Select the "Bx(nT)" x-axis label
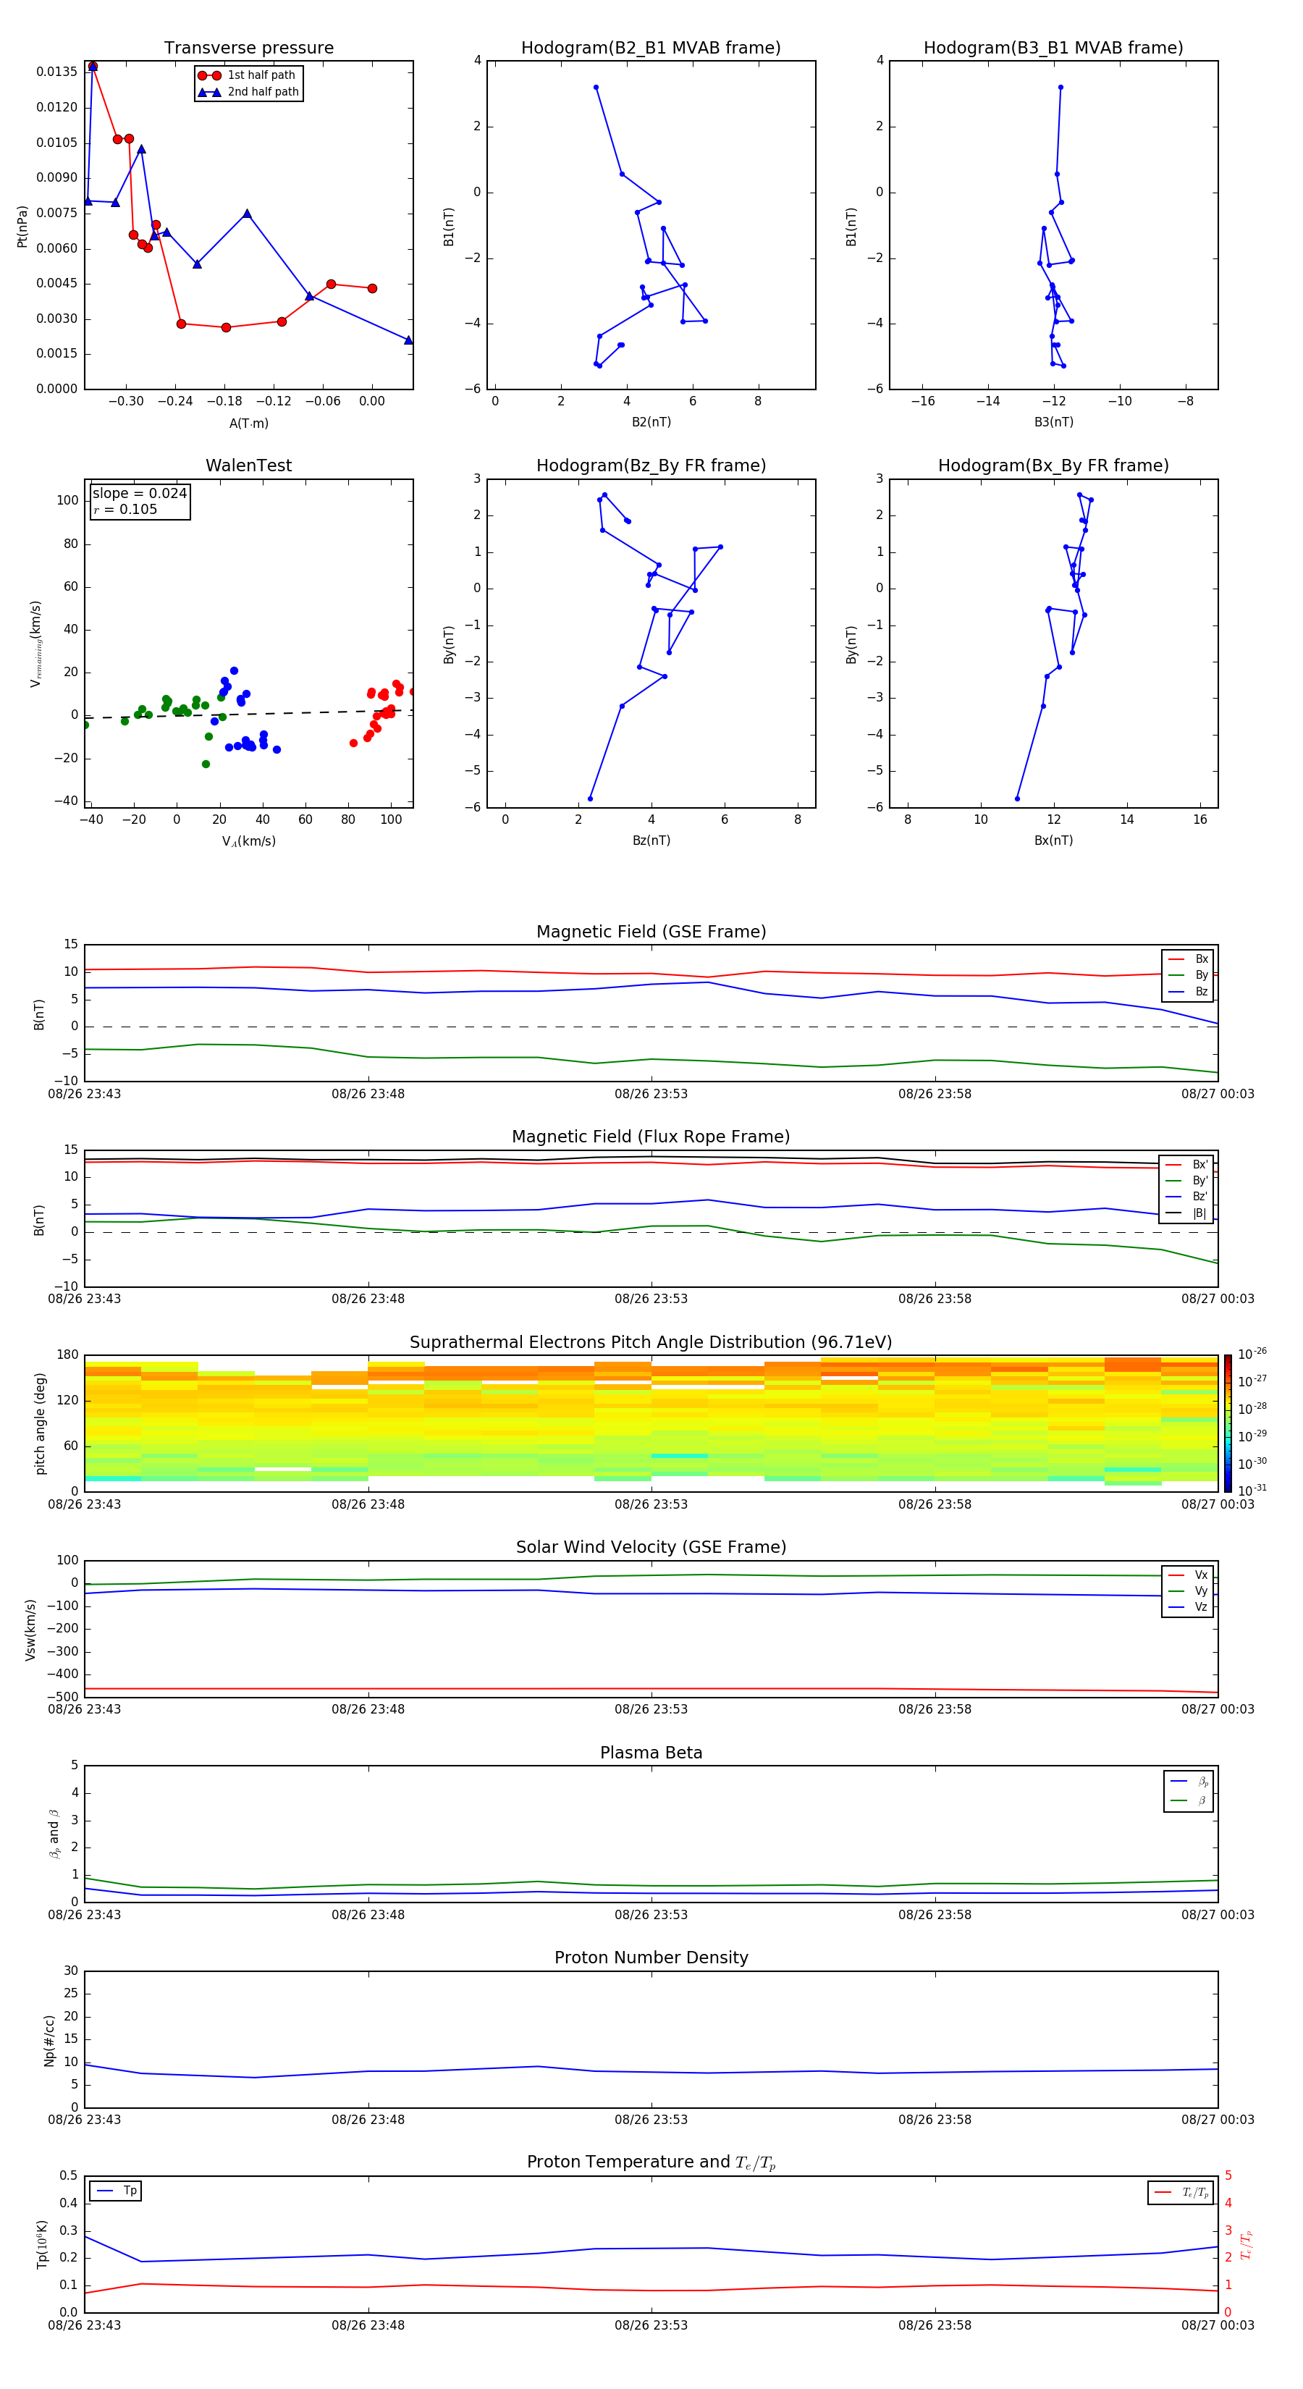 1053,841
